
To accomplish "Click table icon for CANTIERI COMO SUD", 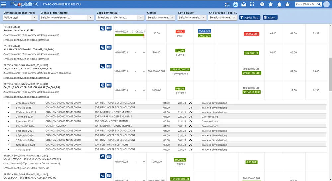I will (x=109, y=66).
